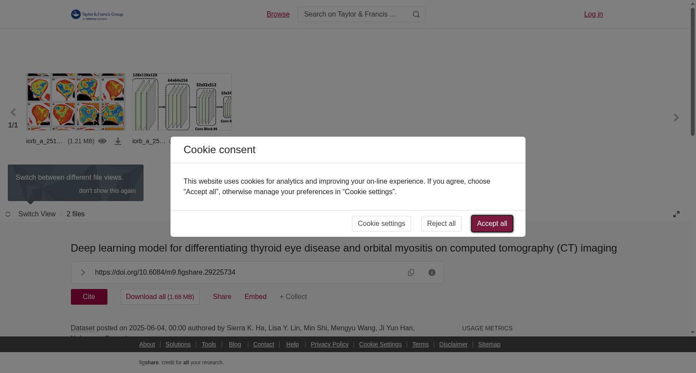The width and height of the screenshot is (696, 373).
Task: Click the Log in link
Action: [x=593, y=14]
